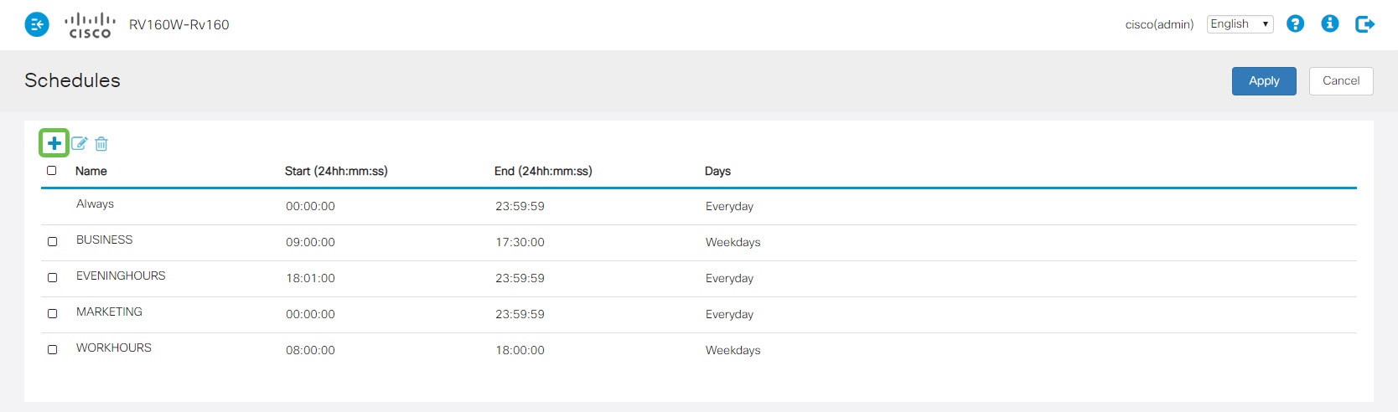Click the logout icon
Image resolution: width=1398 pixels, height=412 pixels.
tap(1364, 24)
